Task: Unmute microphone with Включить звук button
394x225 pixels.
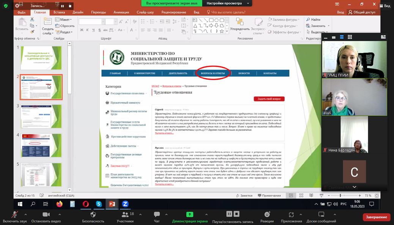Action: click(x=15, y=215)
